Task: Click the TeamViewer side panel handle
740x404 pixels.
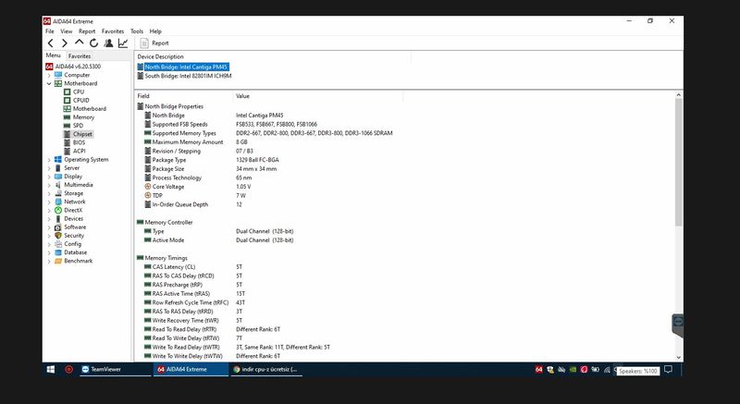Action: click(678, 325)
